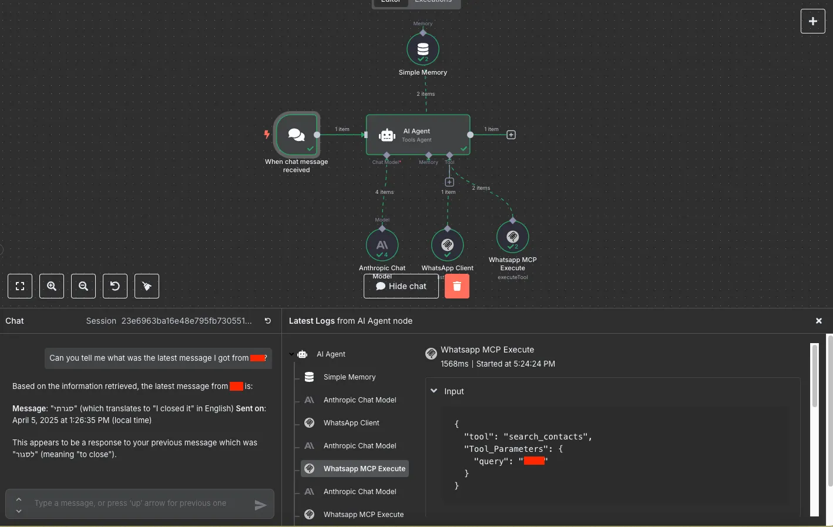Viewport: 833px width, 527px height.
Task: Delete executions with the red trash button
Action: (457, 286)
